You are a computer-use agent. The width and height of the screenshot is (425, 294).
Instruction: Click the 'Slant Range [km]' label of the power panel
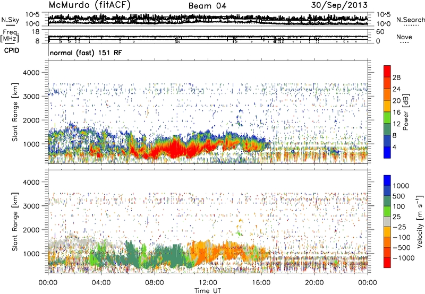click(15, 112)
